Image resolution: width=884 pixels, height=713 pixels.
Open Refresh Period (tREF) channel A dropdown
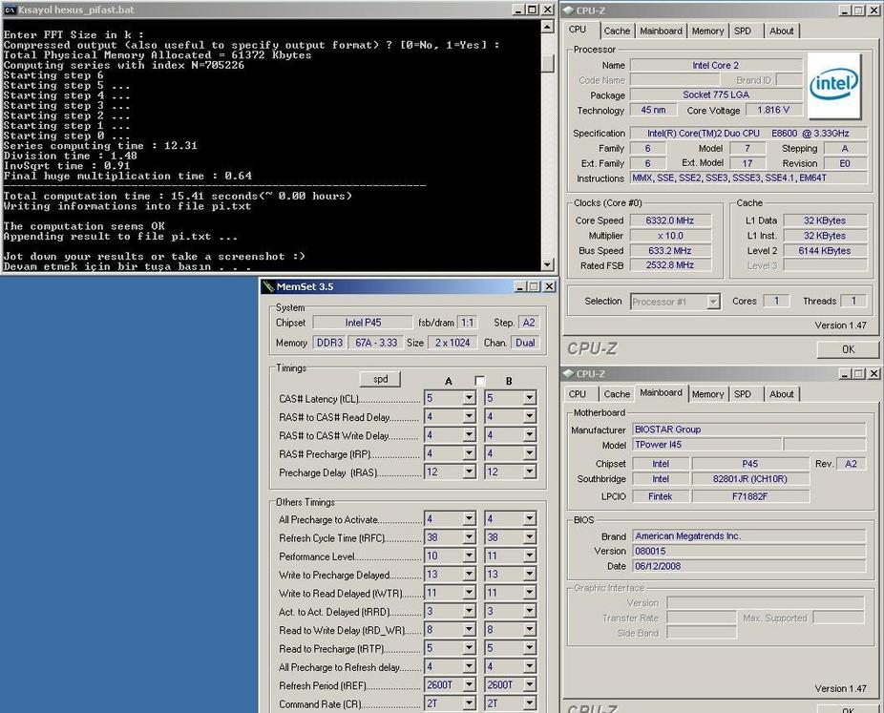(469, 684)
